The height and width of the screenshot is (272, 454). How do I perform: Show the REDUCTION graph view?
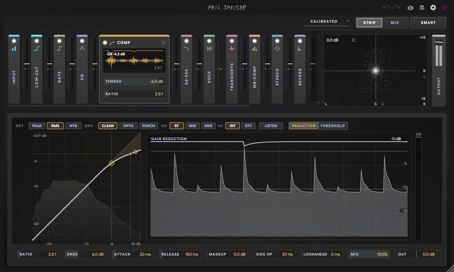pos(304,126)
